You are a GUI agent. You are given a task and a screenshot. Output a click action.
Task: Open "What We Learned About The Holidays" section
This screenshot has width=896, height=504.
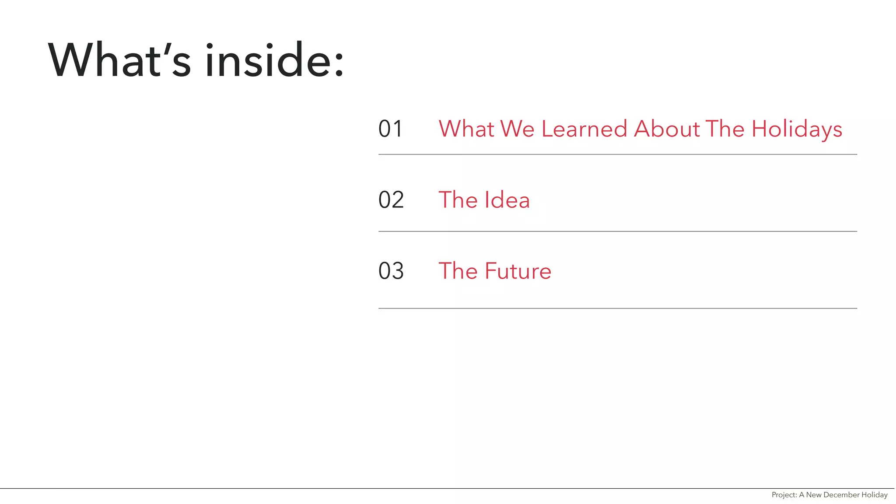(640, 129)
